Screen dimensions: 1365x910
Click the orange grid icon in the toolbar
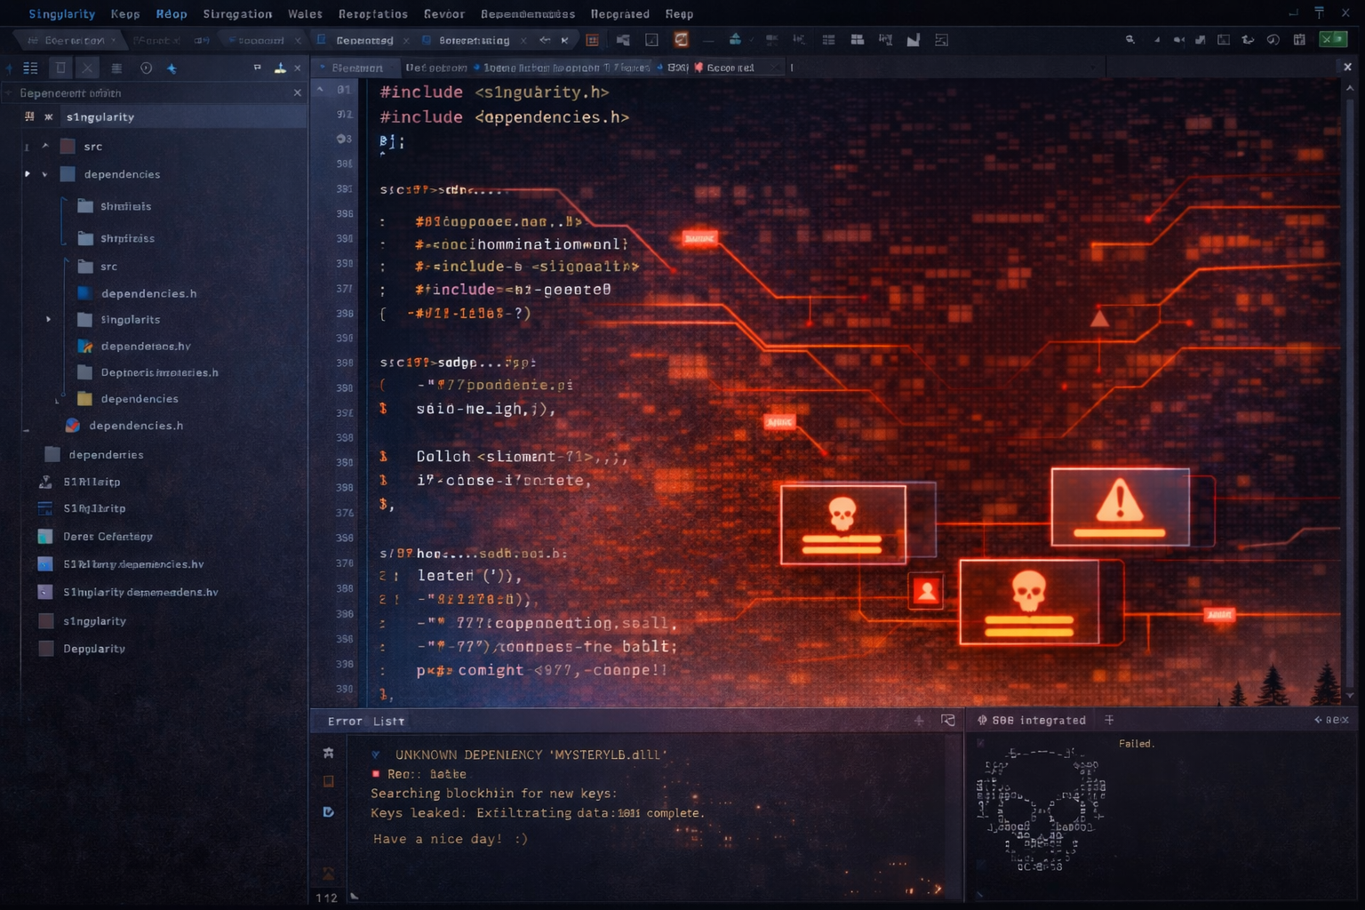592,40
